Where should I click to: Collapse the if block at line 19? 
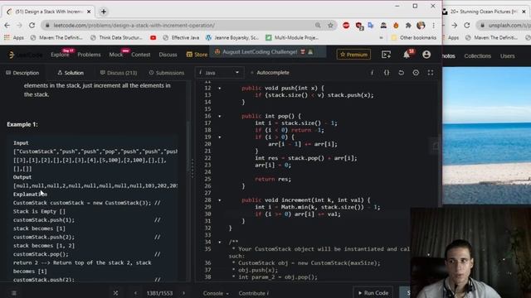pos(220,137)
